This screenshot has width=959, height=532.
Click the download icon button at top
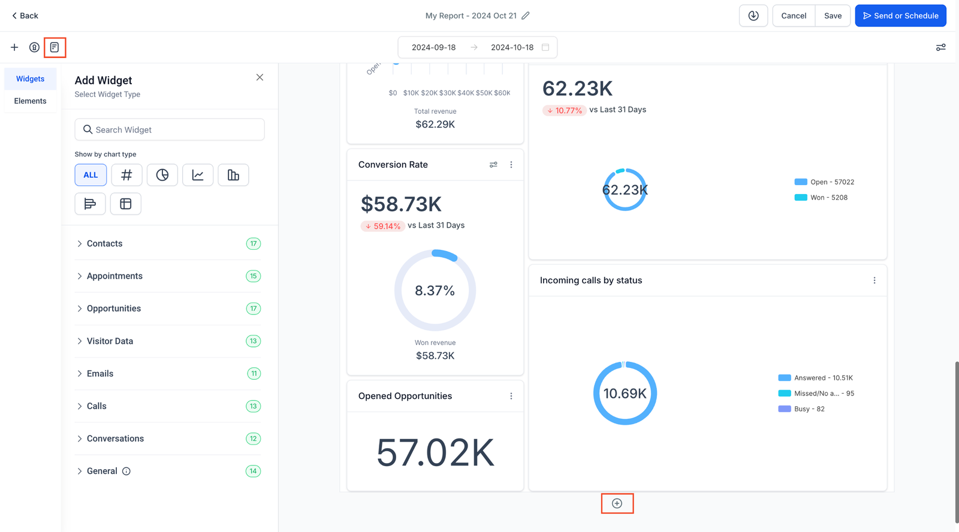753,16
